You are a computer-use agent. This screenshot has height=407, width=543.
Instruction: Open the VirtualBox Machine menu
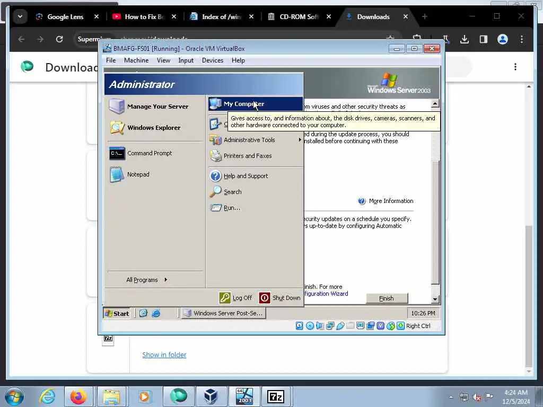[x=136, y=60]
